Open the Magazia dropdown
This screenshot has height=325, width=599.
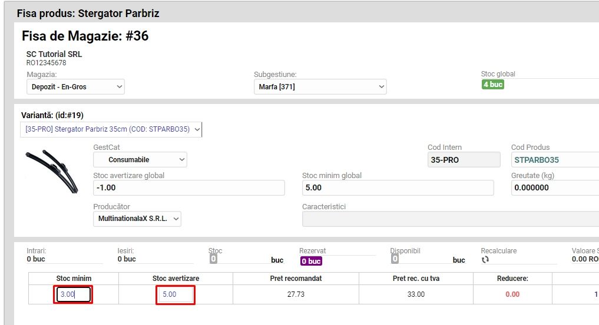(x=75, y=87)
